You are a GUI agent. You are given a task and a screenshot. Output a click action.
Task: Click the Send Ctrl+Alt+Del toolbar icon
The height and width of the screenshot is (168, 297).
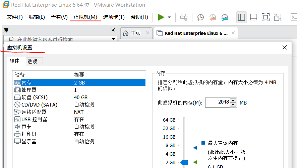(184, 17)
